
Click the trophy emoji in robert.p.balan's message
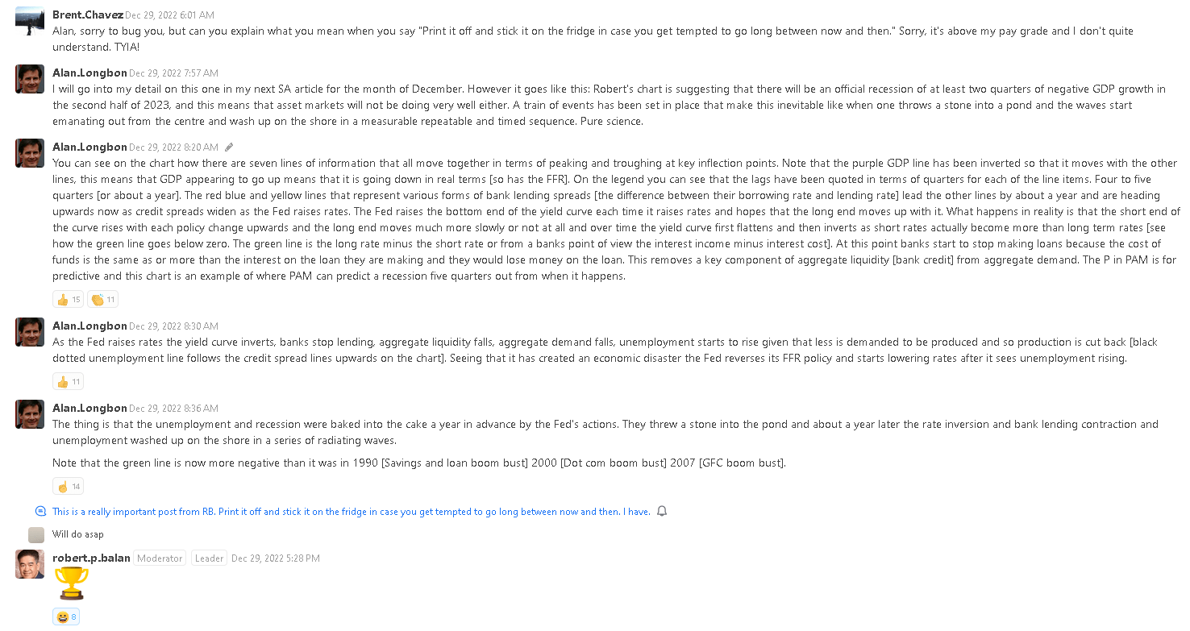(x=71, y=583)
